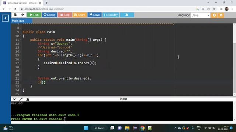Screen dimensions: 236x132
Task: Click the upload file icon
Action: (22, 15)
